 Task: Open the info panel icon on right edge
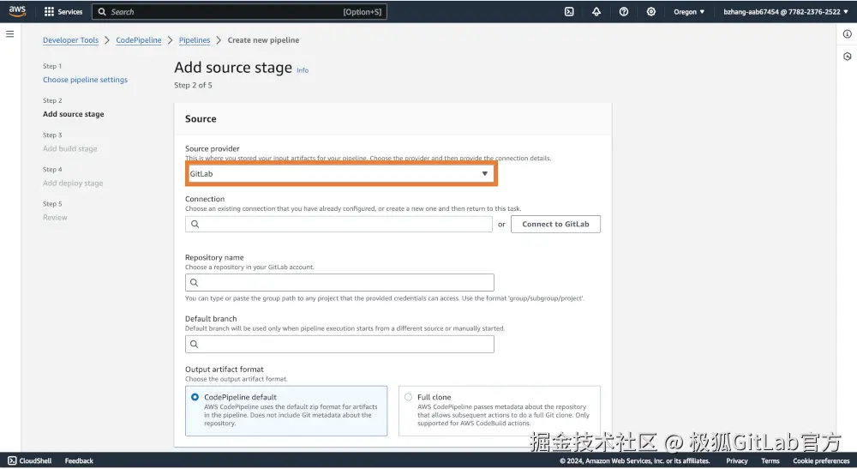(848, 34)
